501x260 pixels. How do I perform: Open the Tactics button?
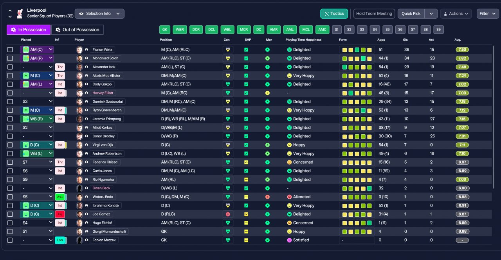[x=334, y=14]
